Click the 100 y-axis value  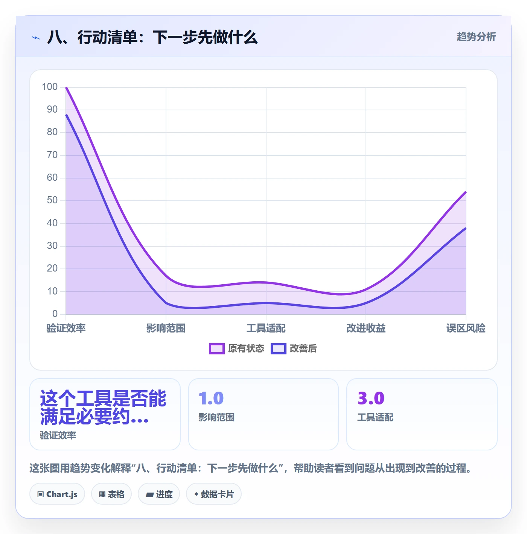coord(50,87)
